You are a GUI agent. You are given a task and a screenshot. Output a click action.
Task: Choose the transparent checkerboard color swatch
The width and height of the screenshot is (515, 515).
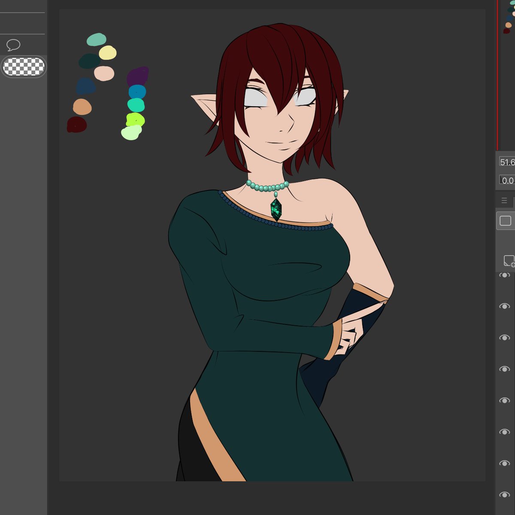pos(24,67)
